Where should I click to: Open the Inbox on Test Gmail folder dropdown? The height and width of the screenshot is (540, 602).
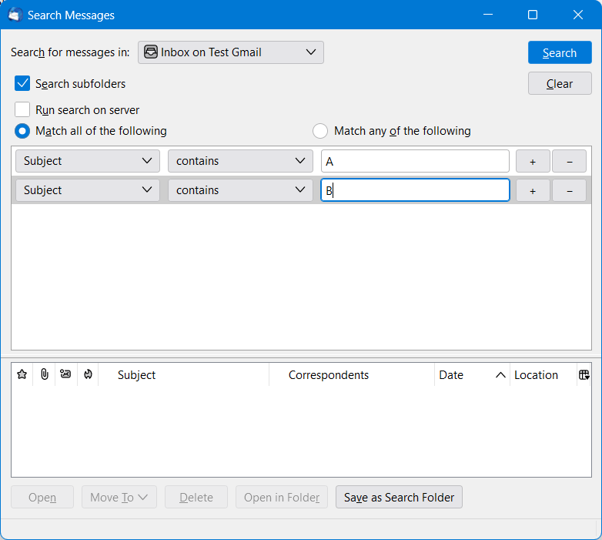(x=230, y=52)
